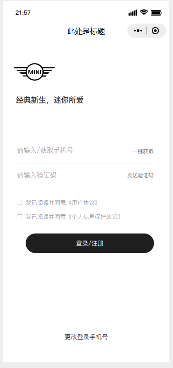Viewport: 173px width, 368px height.
Task: Click the MINI winged logo
Action: (35, 72)
